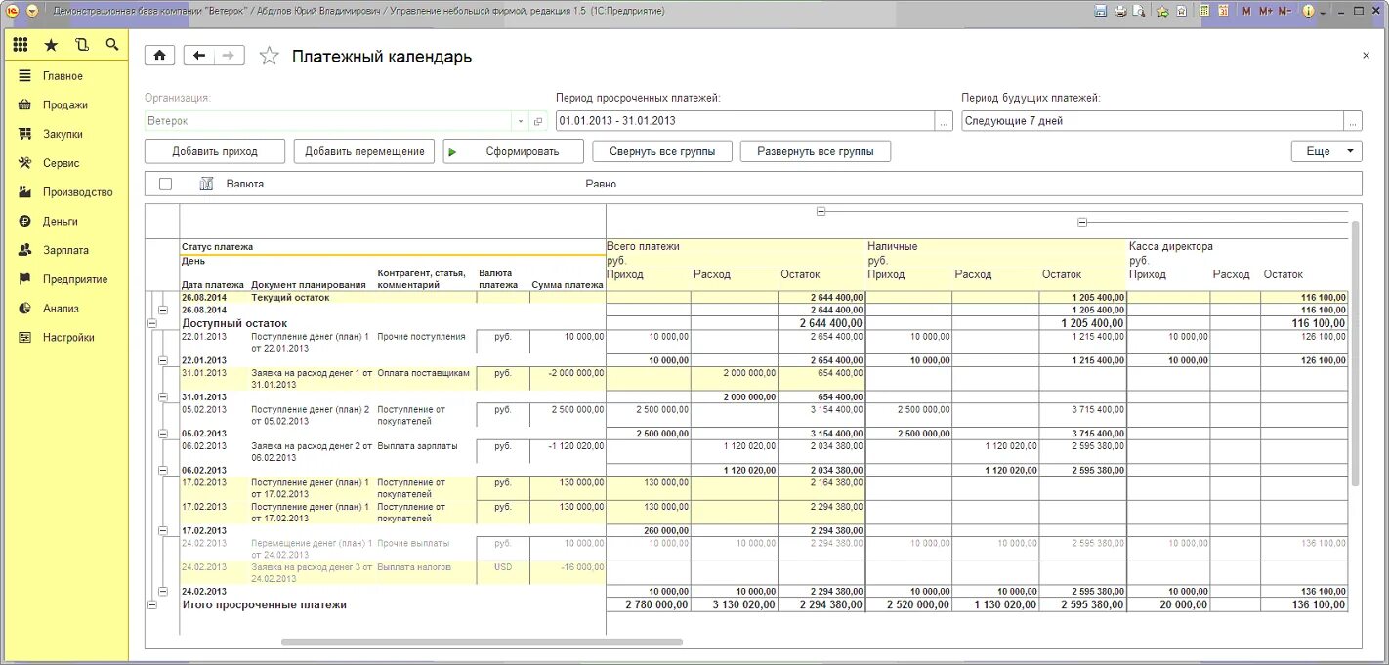Open the Зарплата section
The height and width of the screenshot is (665, 1389).
(65, 250)
